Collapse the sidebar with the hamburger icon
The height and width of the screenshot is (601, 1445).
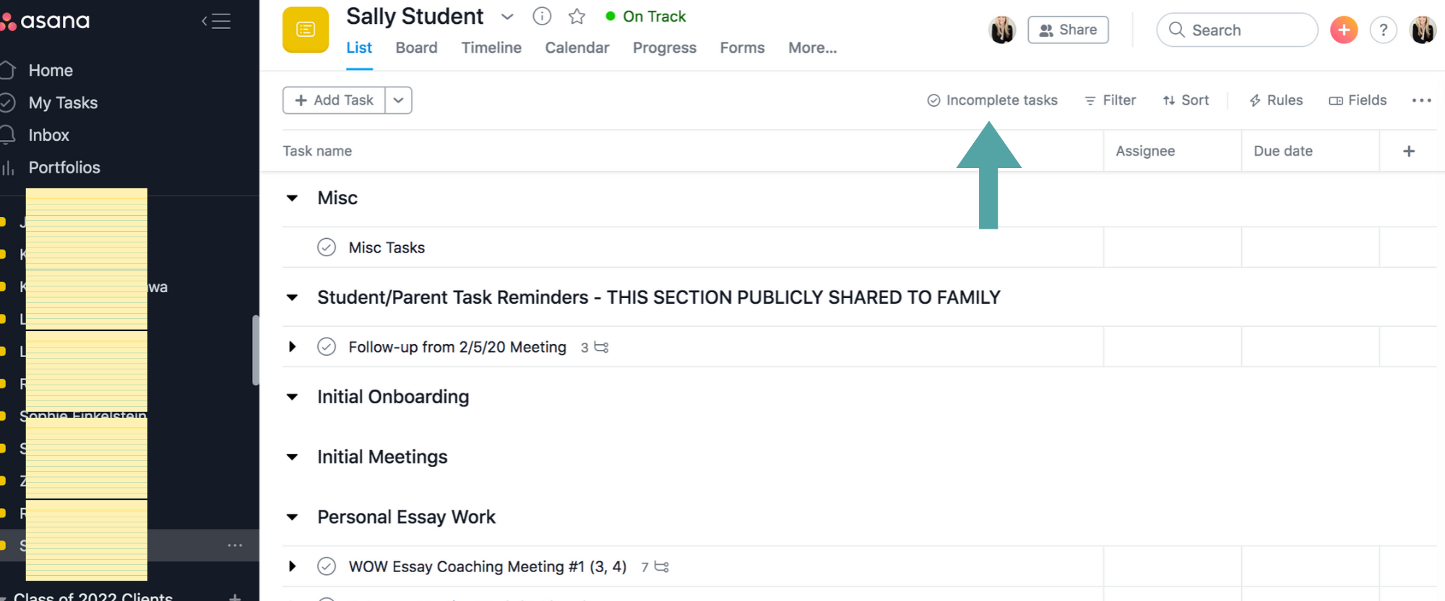click(217, 22)
